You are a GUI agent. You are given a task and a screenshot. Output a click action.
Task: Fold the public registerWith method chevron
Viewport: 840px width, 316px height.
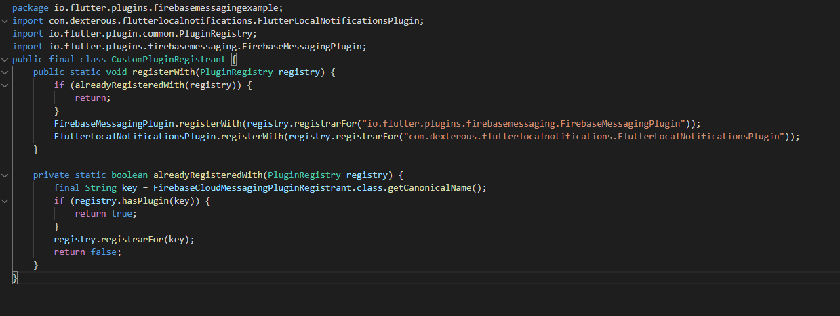tap(5, 72)
